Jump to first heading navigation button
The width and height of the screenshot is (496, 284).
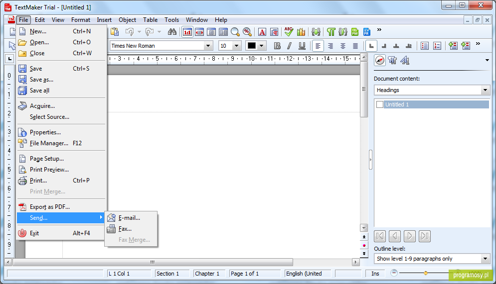pos(380,236)
